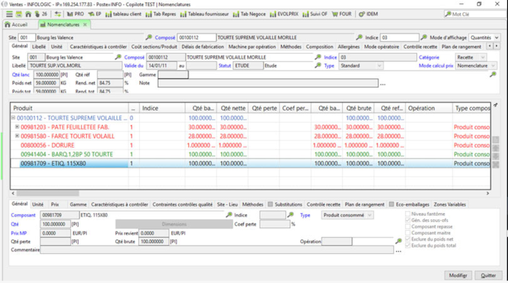This screenshot has height=283, width=508.
Task: Click the search icon next to top Site field
Action: (x=149, y=37)
